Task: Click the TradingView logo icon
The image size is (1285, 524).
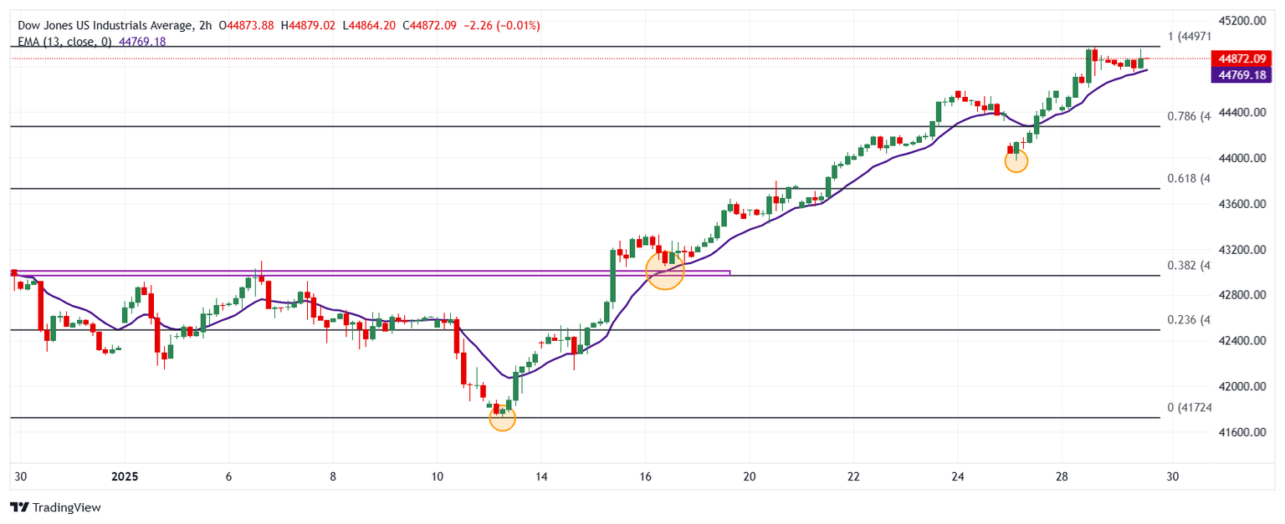Action: (x=19, y=507)
